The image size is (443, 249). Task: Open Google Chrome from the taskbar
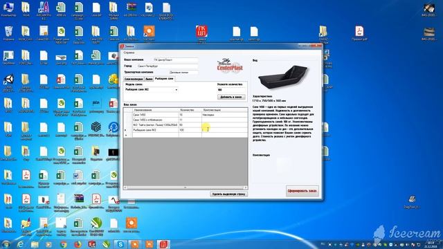pyautogui.click(x=63, y=244)
